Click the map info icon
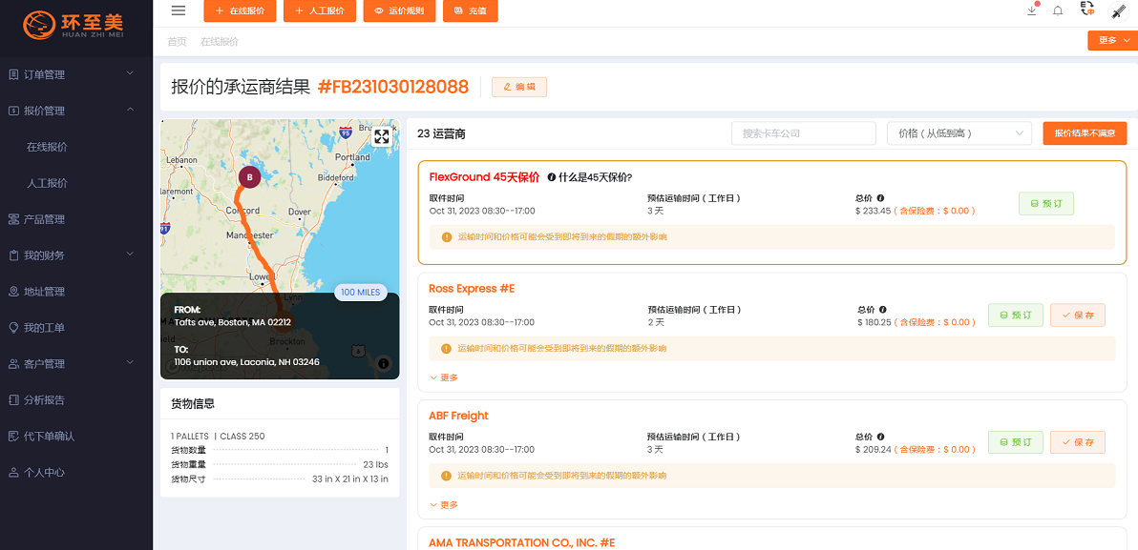1138x550 pixels. (383, 363)
